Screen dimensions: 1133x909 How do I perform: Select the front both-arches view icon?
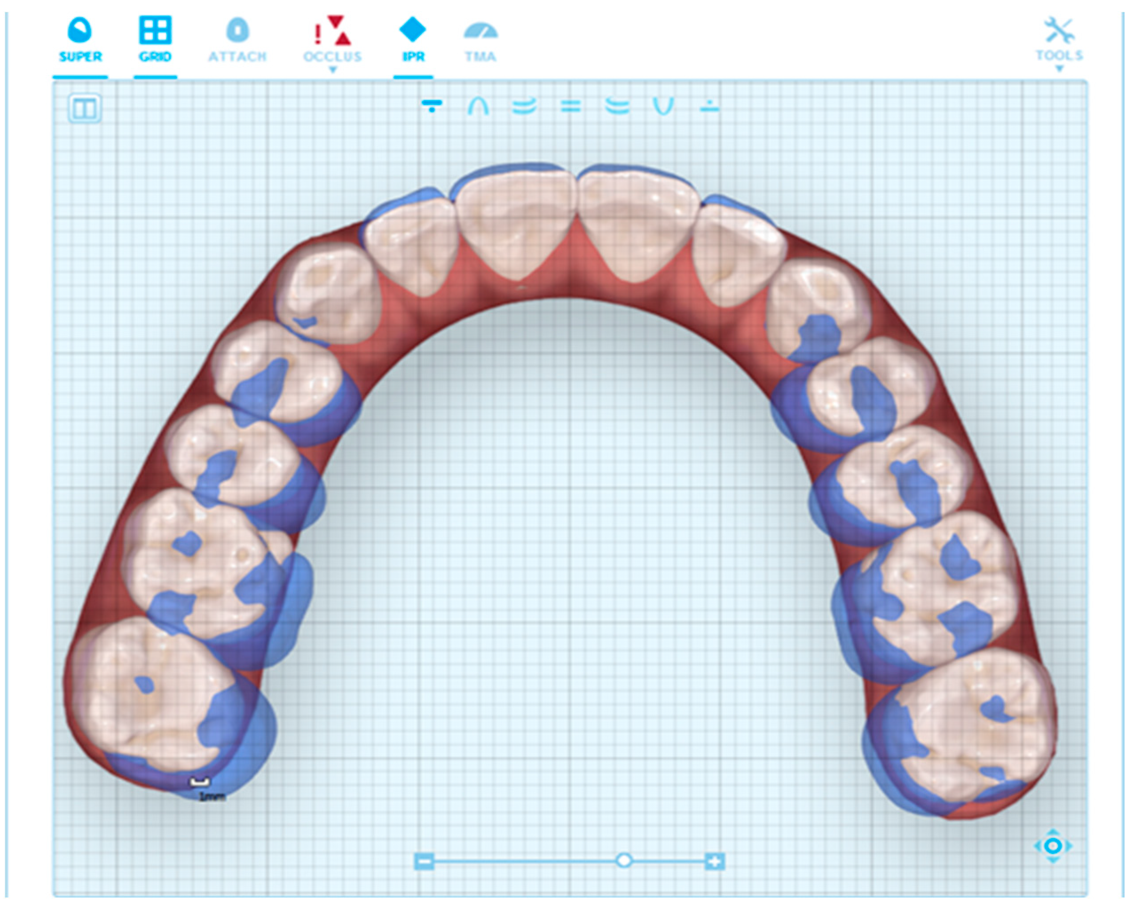tap(570, 106)
